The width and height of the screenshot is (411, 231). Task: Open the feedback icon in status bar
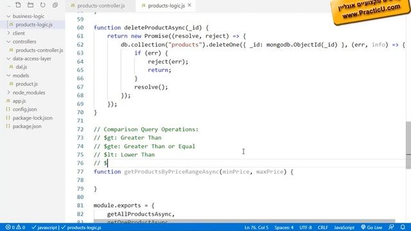(x=391, y=227)
